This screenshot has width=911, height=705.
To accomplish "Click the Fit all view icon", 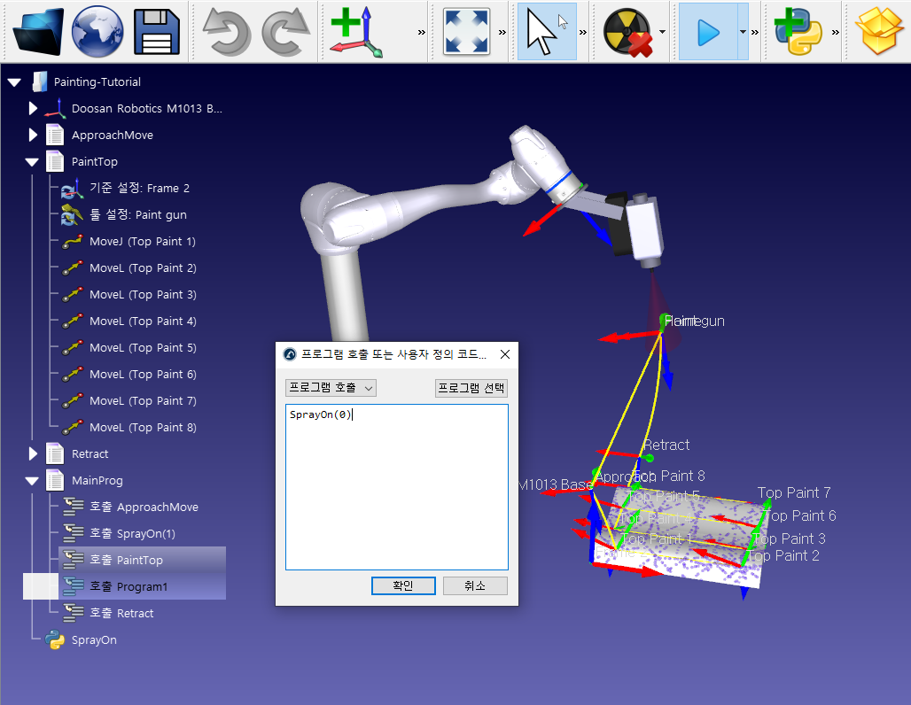I will coord(466,32).
